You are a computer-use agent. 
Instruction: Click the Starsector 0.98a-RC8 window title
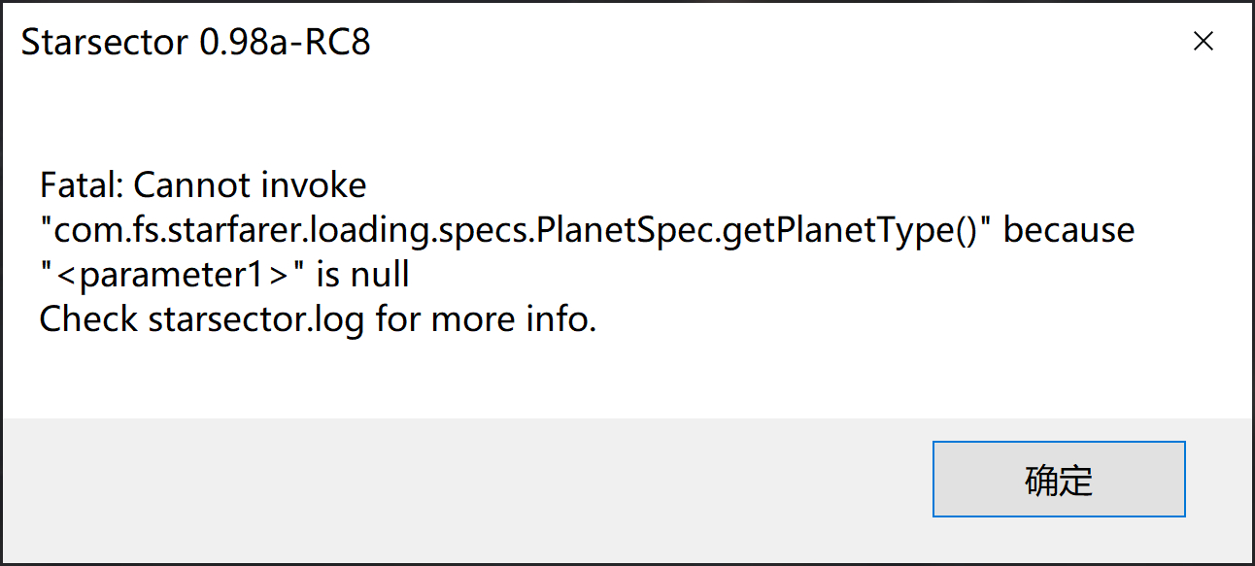pyautogui.click(x=195, y=43)
